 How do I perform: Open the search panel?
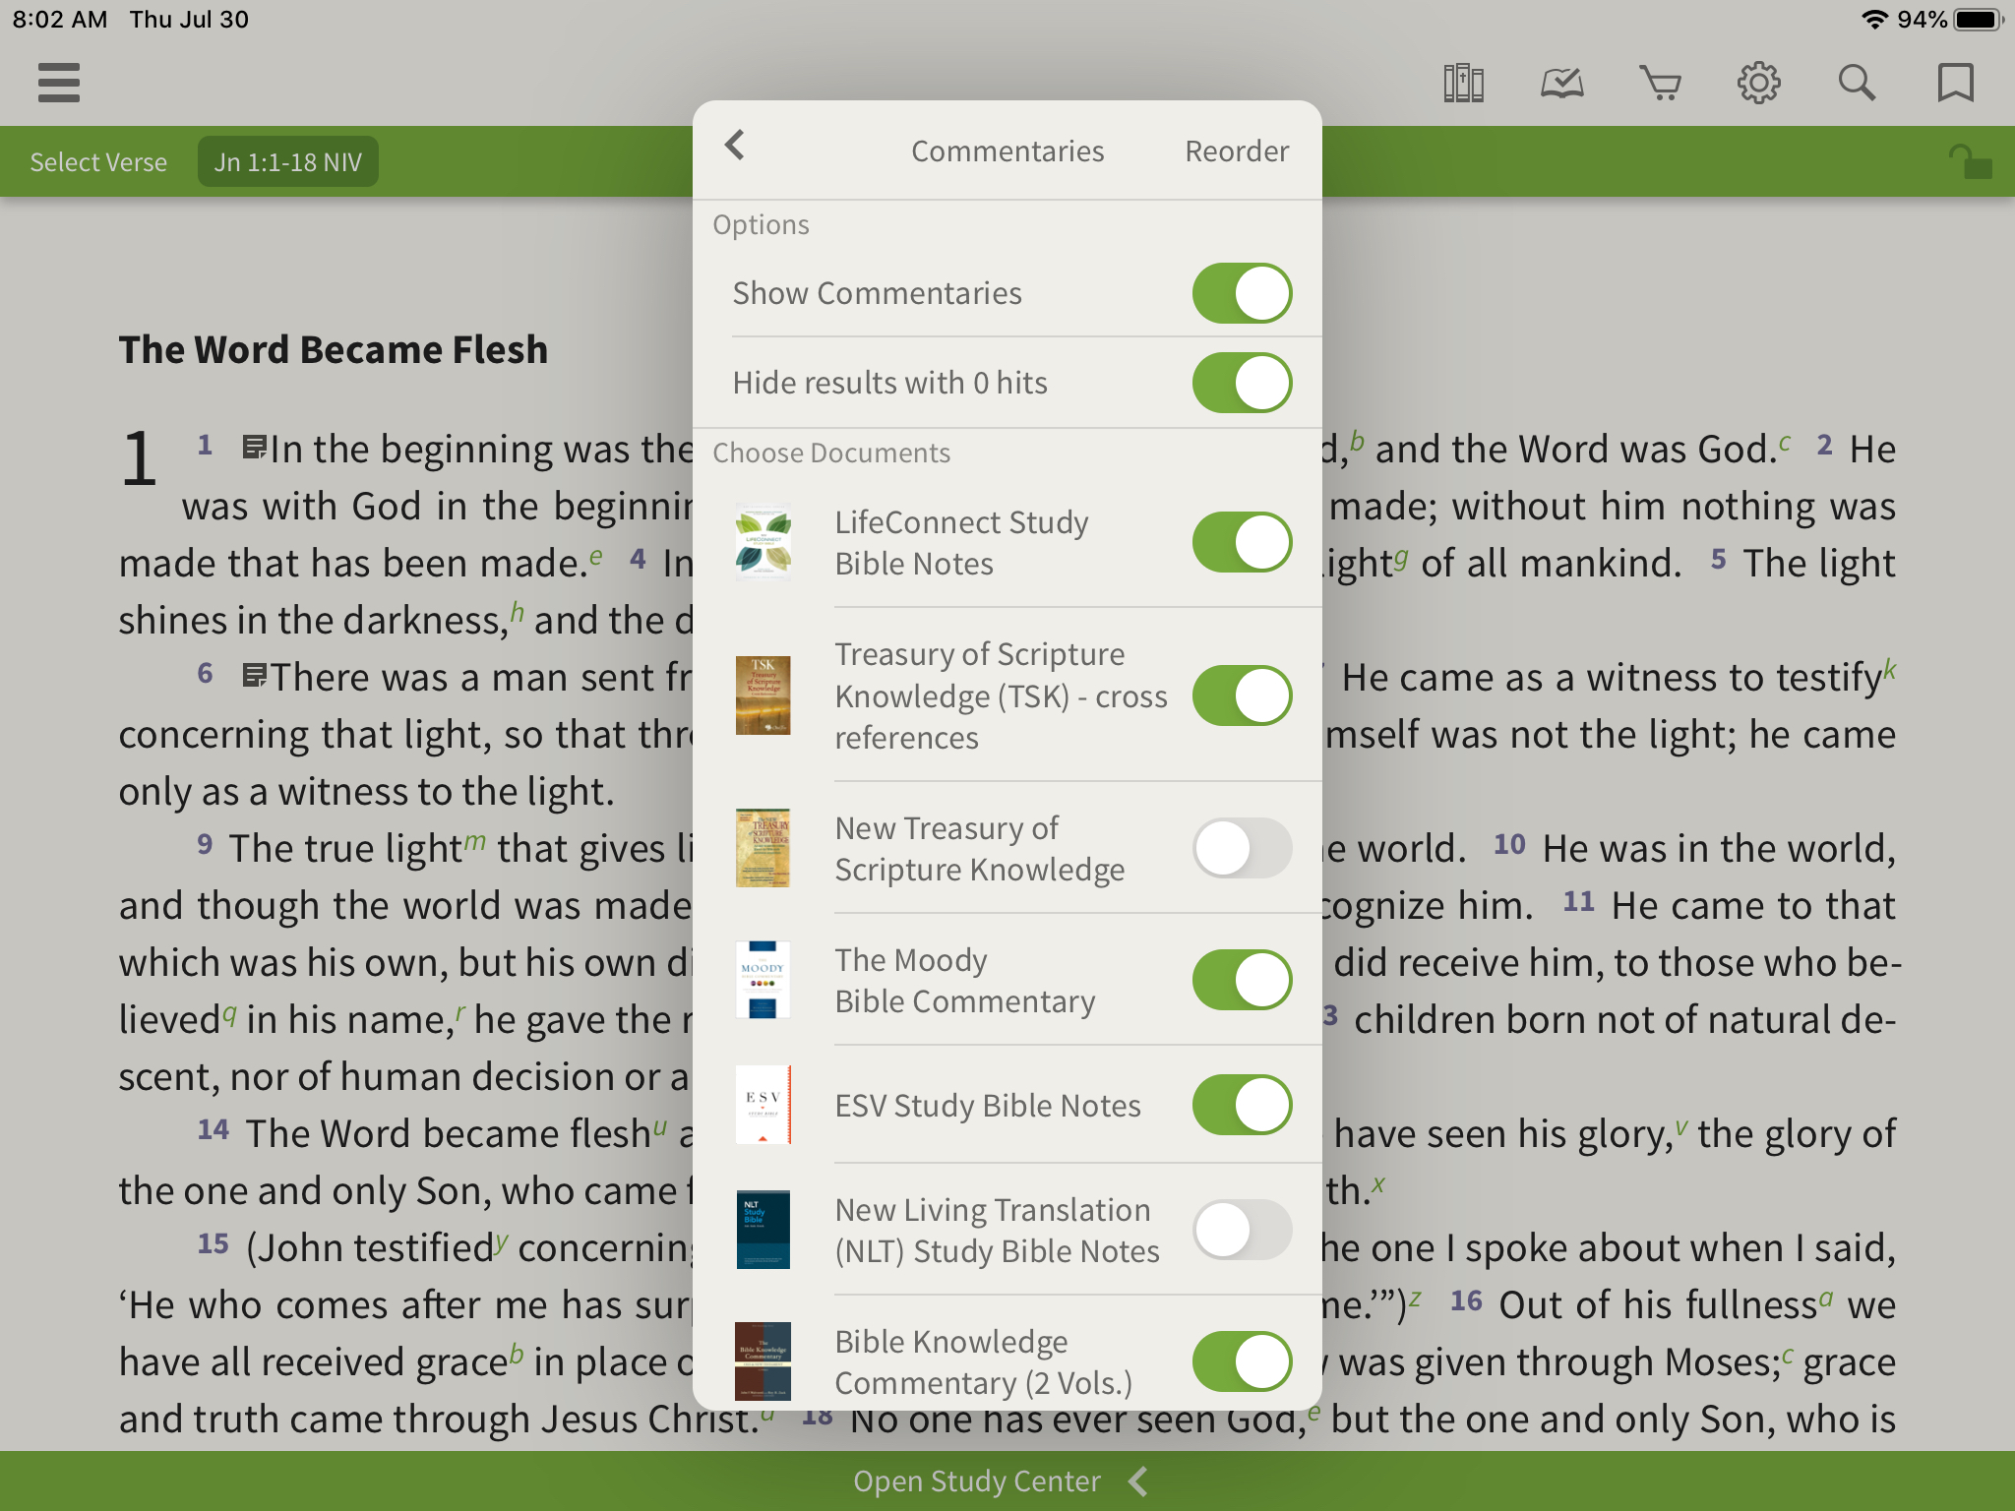[1858, 83]
